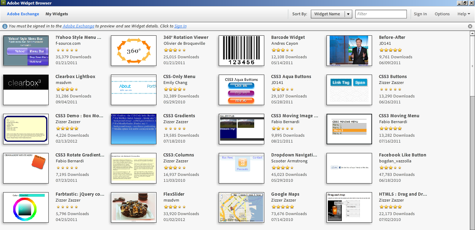Open the Before-After widget thumbnail

click(349, 51)
